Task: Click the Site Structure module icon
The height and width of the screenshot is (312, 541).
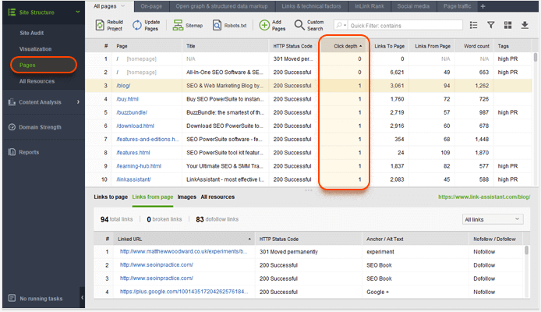Action: 12,12
